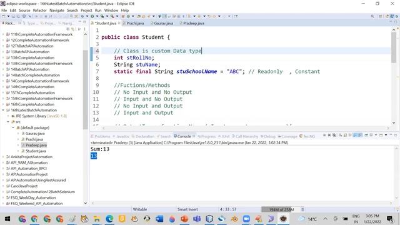The image size is (400, 225).
Task: Open the File menu
Action: [4, 10]
